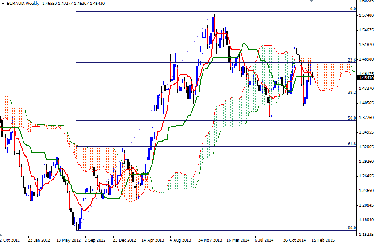This screenshot has width=374, height=243.
Task: Click the 14 Apr 2013 date label
Action: click(152, 240)
